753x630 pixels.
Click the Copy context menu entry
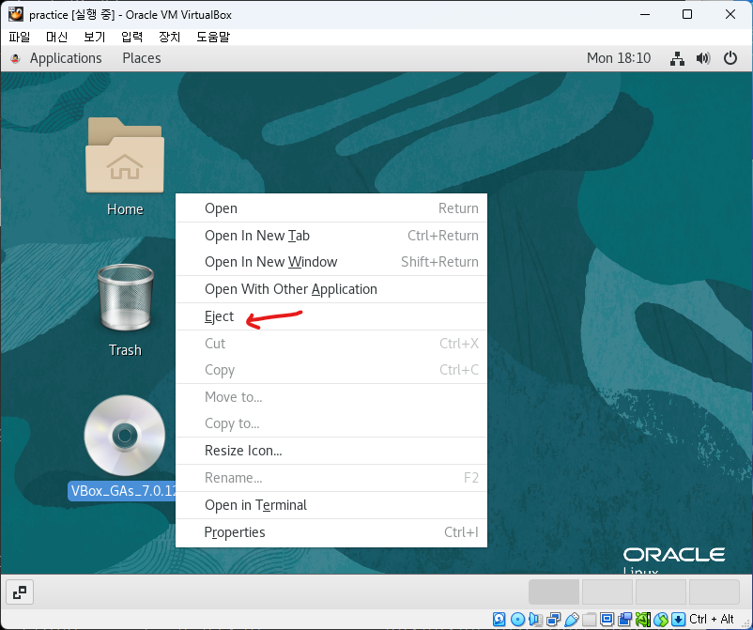click(331, 370)
